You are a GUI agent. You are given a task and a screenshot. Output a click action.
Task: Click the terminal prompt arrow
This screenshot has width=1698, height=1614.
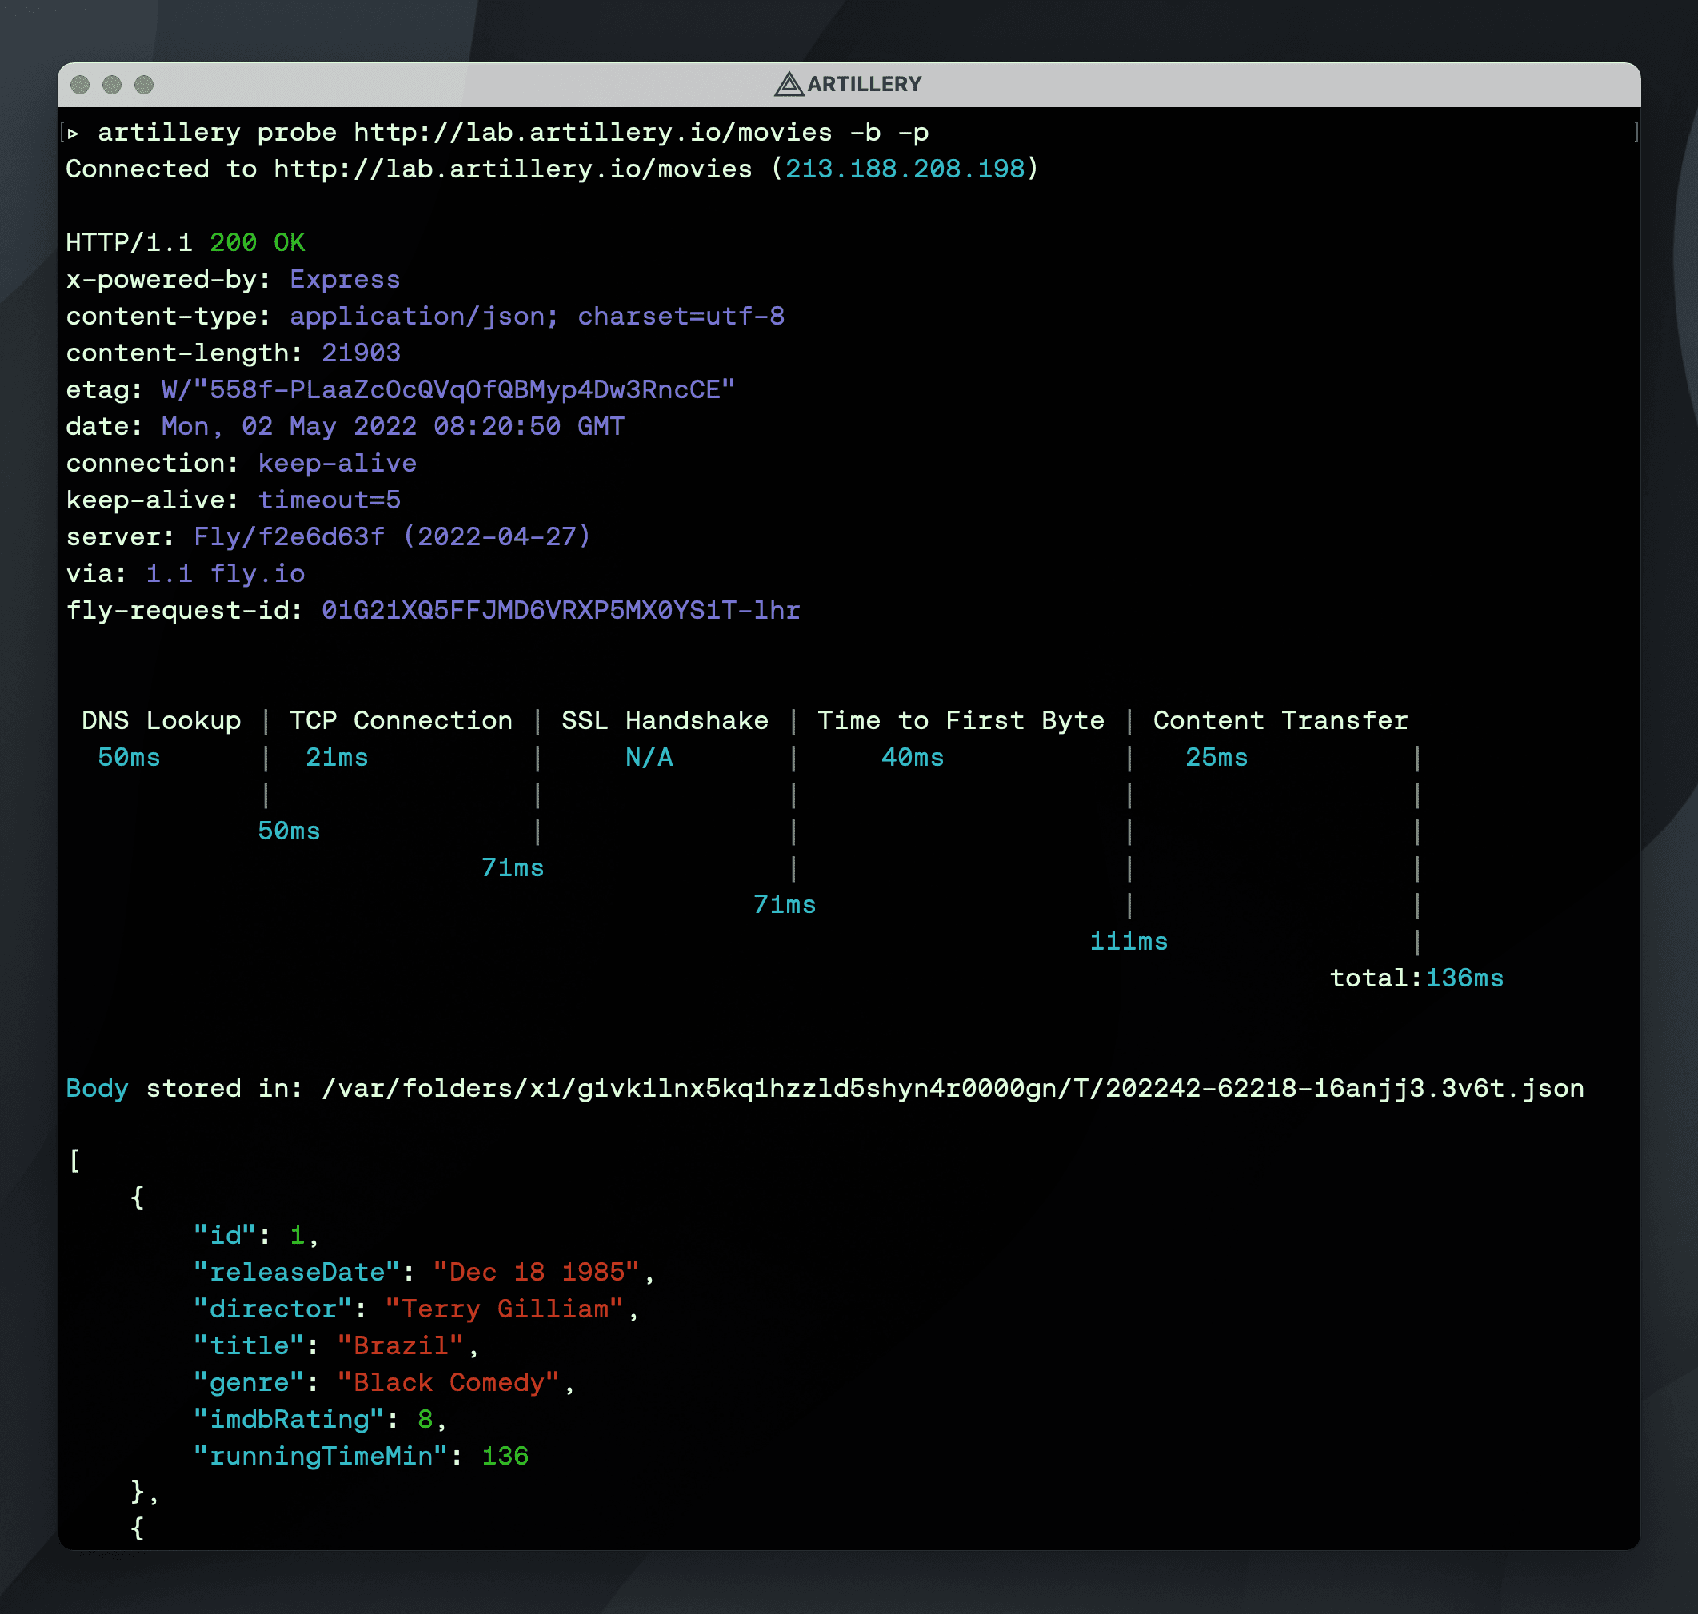coord(73,134)
